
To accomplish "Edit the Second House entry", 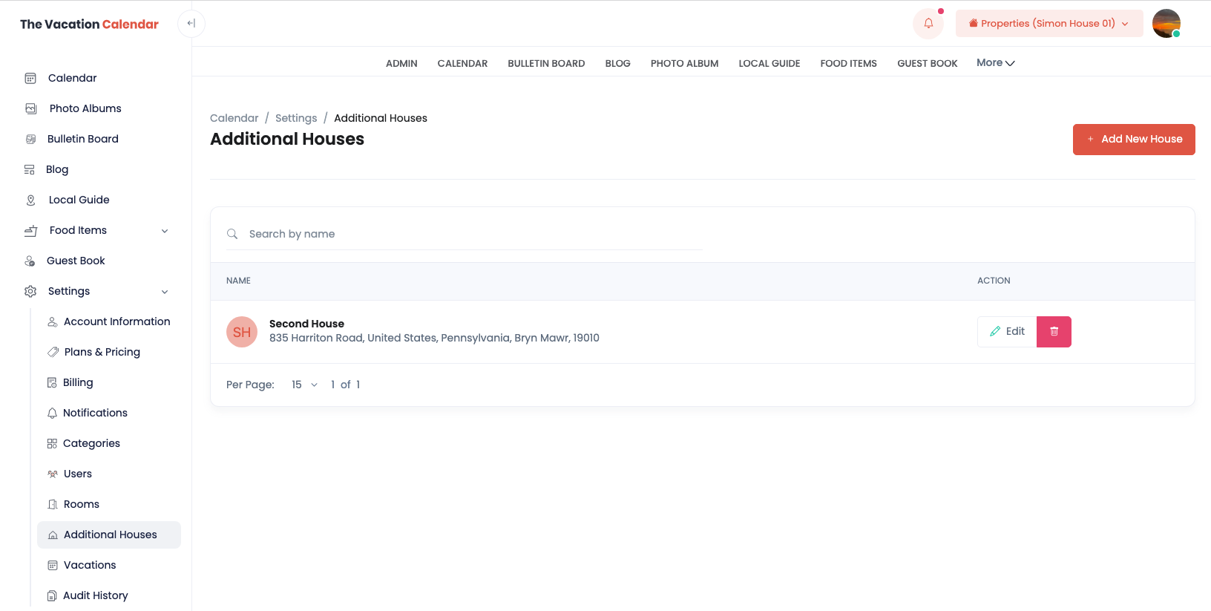I will 1007,332.
